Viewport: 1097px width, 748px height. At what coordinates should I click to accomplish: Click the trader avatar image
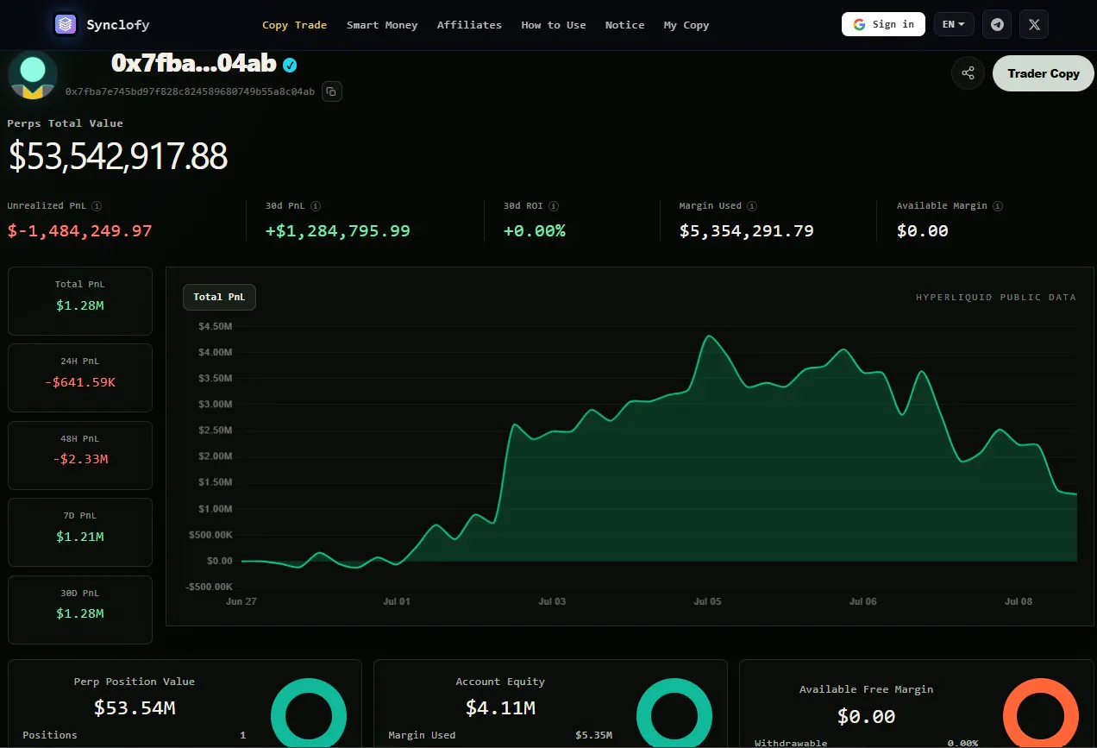(x=33, y=75)
